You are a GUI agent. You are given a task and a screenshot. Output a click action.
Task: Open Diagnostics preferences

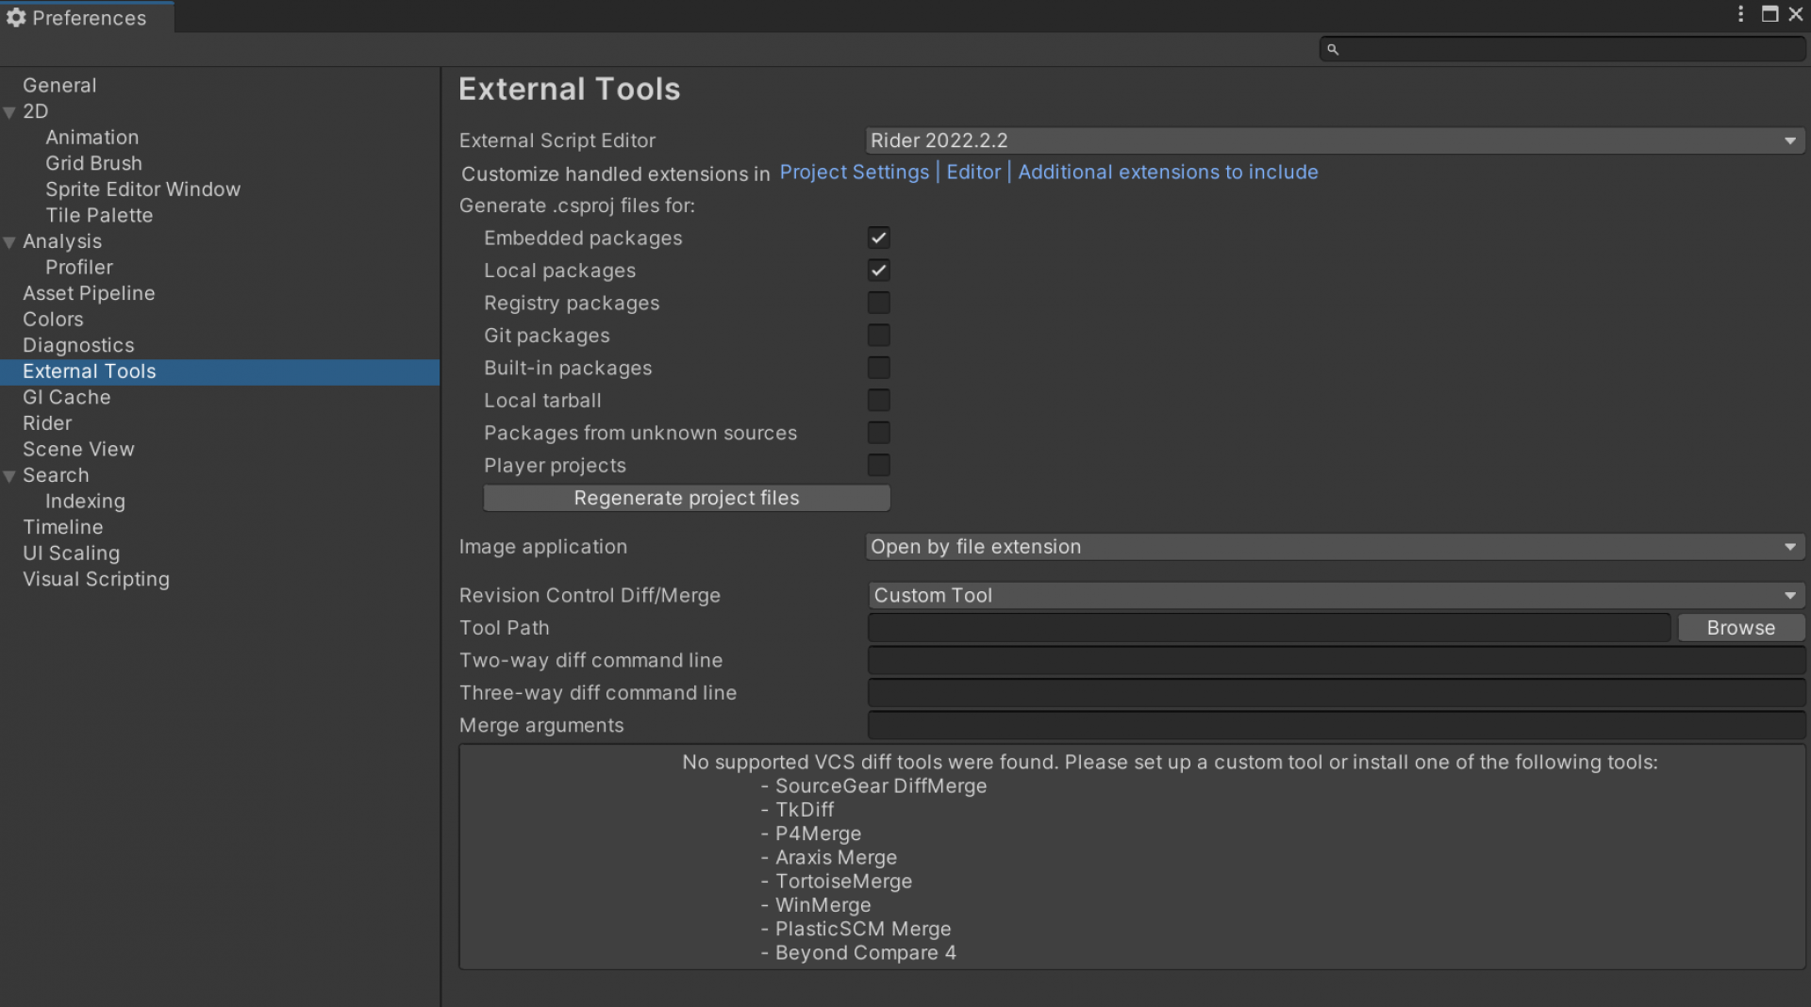78,345
